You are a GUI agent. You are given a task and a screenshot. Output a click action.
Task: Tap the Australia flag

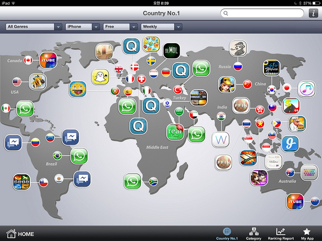[x=290, y=172]
